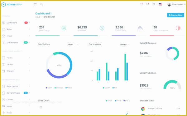Toggle the SITE B sales chart legend
The width and height of the screenshot is (187, 116).
tap(118, 101)
